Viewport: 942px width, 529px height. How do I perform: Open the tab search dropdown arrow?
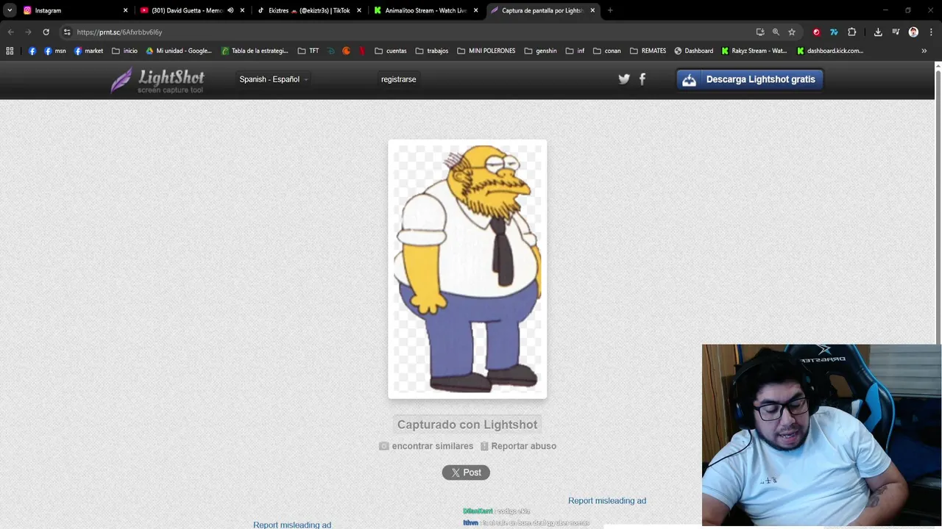(x=10, y=10)
